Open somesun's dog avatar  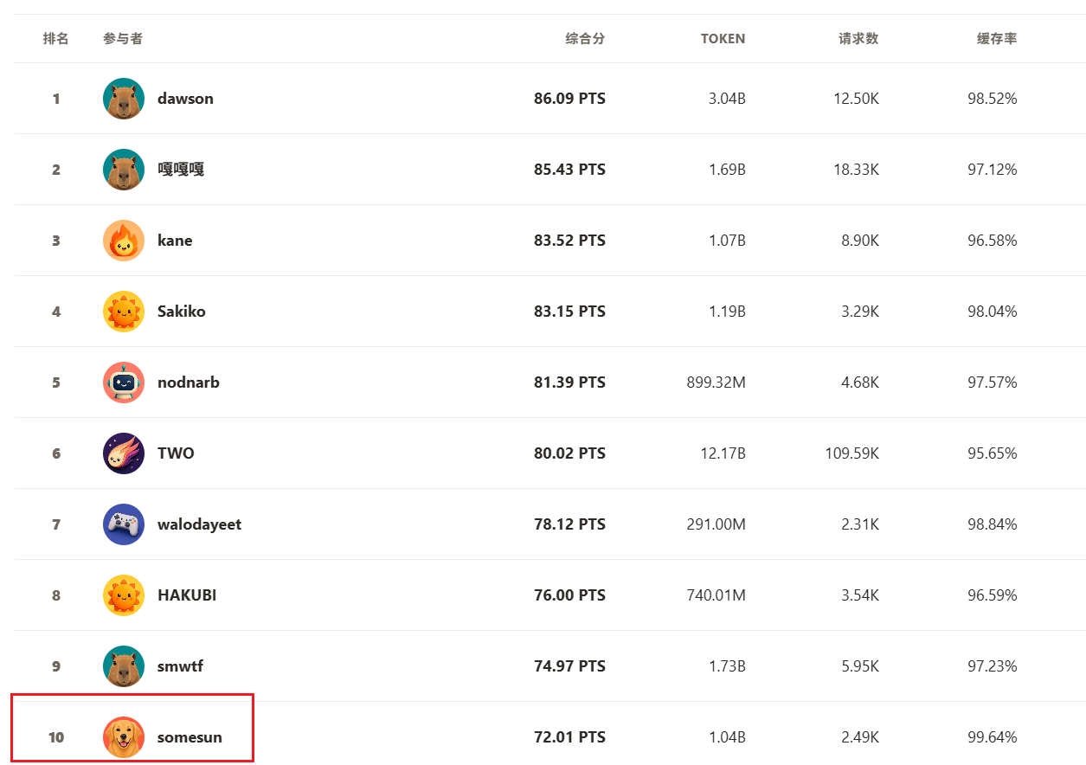point(124,737)
